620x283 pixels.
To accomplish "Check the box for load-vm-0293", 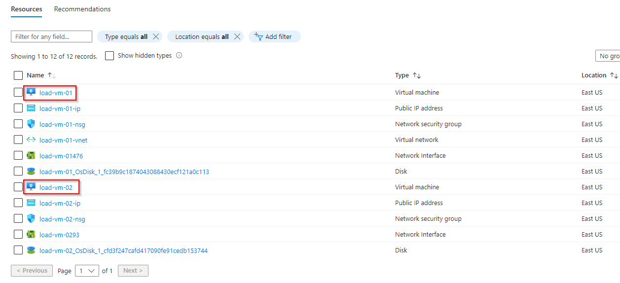I will 18,234.
